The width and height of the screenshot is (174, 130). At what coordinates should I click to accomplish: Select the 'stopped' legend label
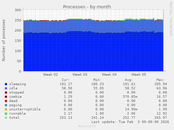click(x=16, y=93)
